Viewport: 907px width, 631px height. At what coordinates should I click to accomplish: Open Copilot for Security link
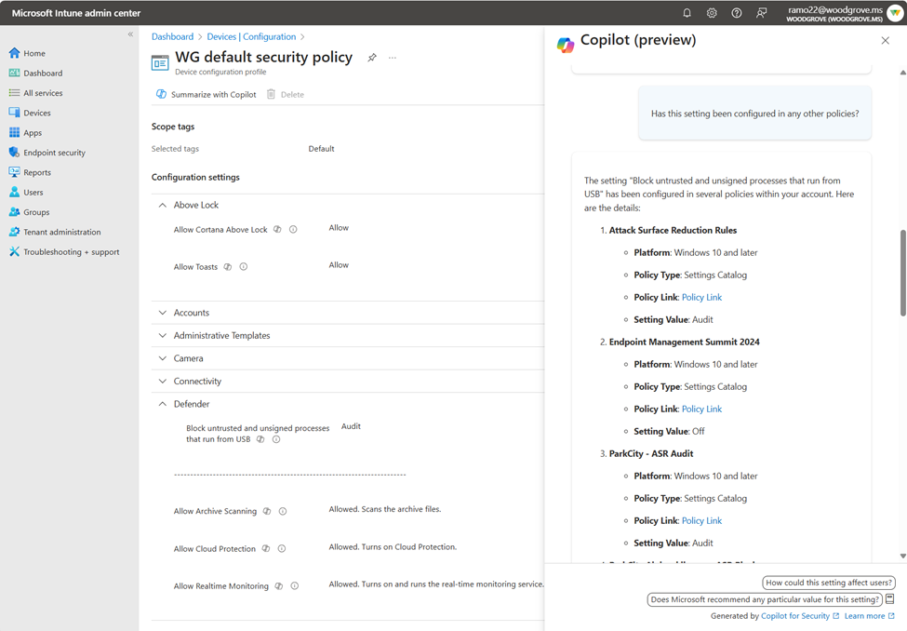(800, 616)
